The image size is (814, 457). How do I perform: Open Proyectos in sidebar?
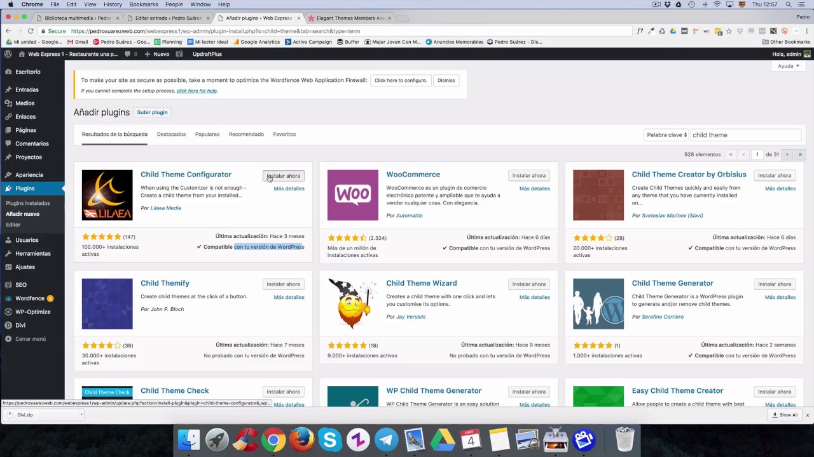[x=29, y=157]
